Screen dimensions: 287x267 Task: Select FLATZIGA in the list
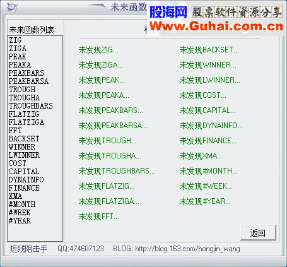[x=26, y=122]
